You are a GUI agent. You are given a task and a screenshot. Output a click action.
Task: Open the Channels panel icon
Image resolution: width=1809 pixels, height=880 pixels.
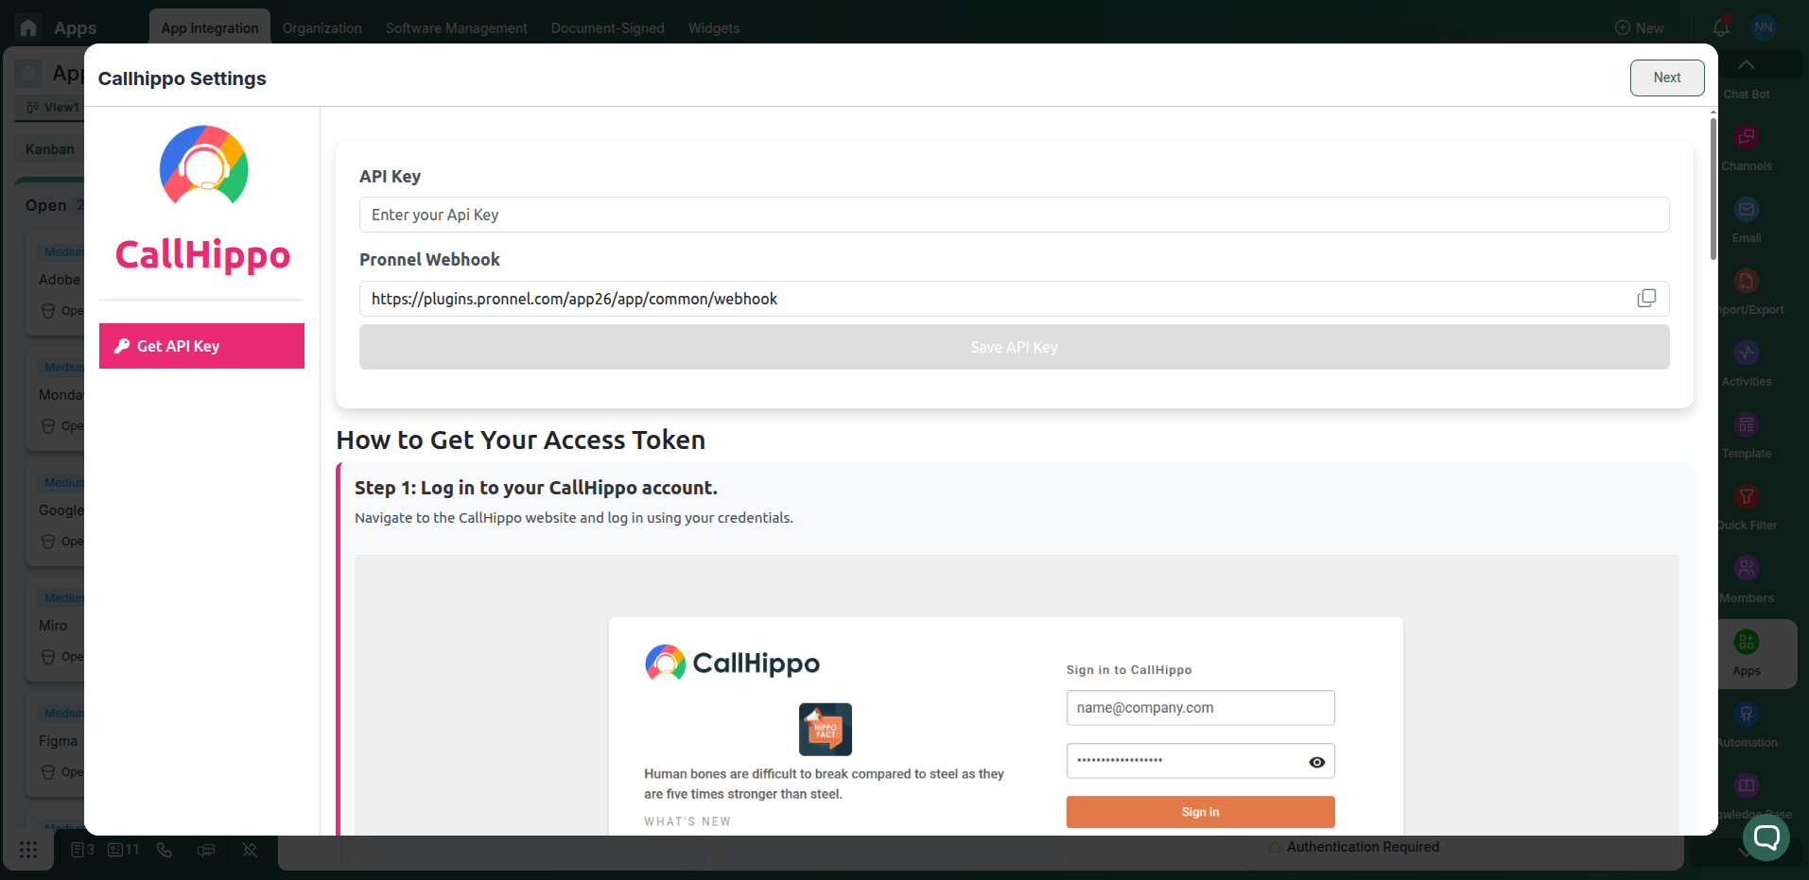pos(1746,137)
